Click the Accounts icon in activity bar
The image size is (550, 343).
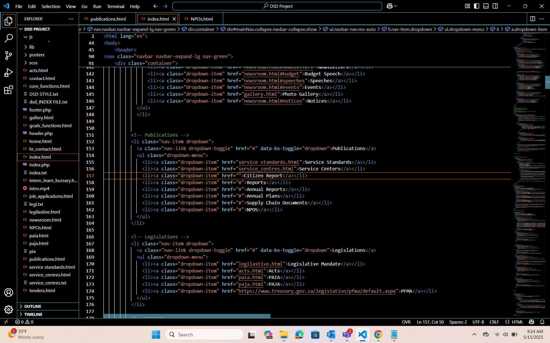point(9,292)
